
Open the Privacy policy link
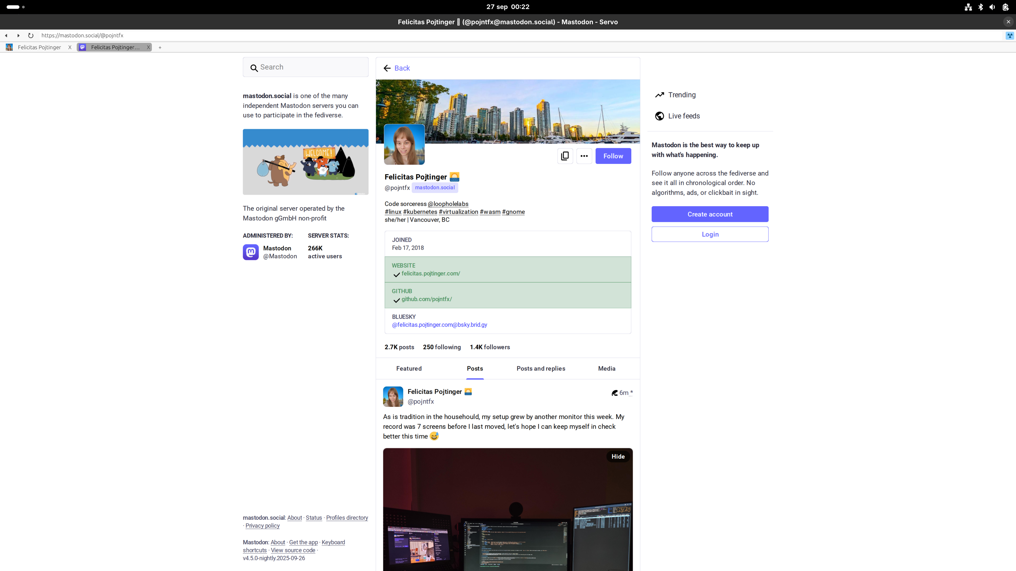[x=262, y=526]
